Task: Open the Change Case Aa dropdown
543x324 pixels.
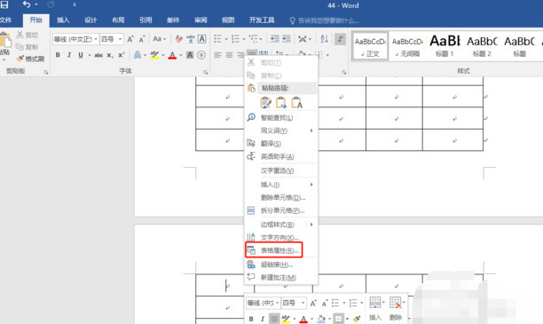Action: point(160,39)
